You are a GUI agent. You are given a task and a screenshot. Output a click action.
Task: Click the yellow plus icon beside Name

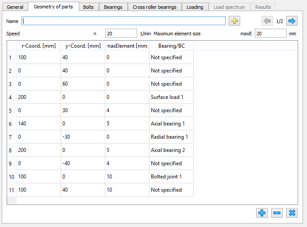pos(234,21)
